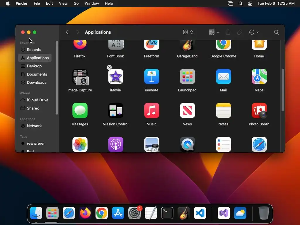The width and height of the screenshot is (300, 225).
Task: Select the Notes app icon
Action: [223, 110]
